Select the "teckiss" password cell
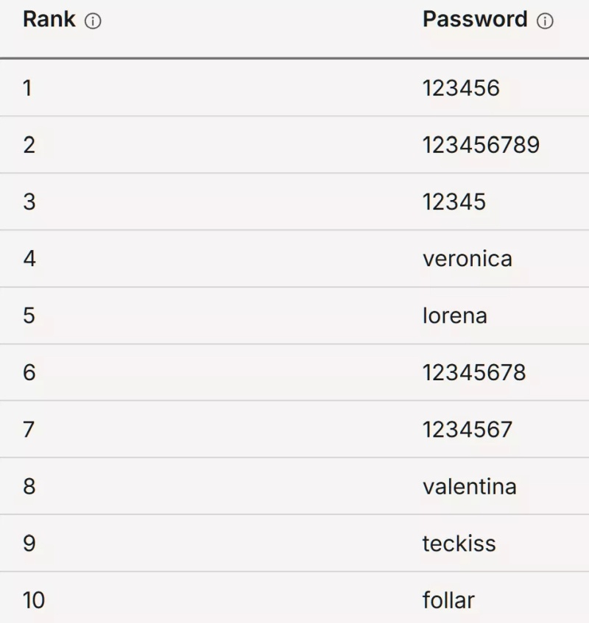This screenshot has width=589, height=623. coord(459,544)
